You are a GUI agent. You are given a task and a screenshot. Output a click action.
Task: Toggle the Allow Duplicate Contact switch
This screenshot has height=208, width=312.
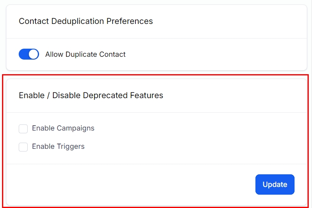click(x=29, y=54)
